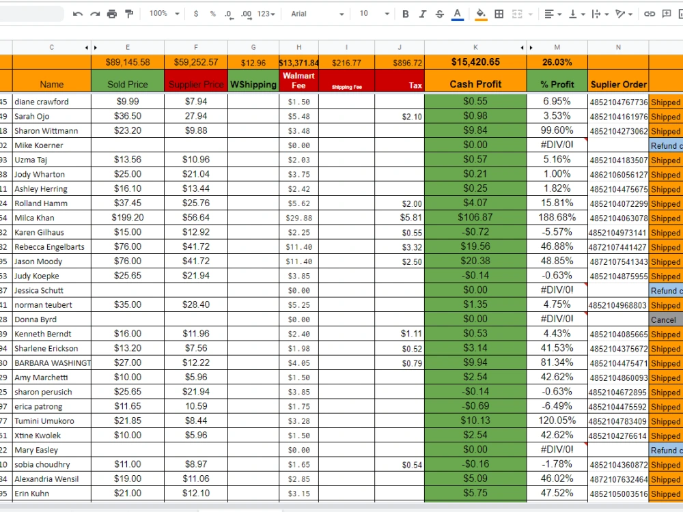Click the Suplier Order header cell
This screenshot has height=512, width=683.
coord(618,81)
